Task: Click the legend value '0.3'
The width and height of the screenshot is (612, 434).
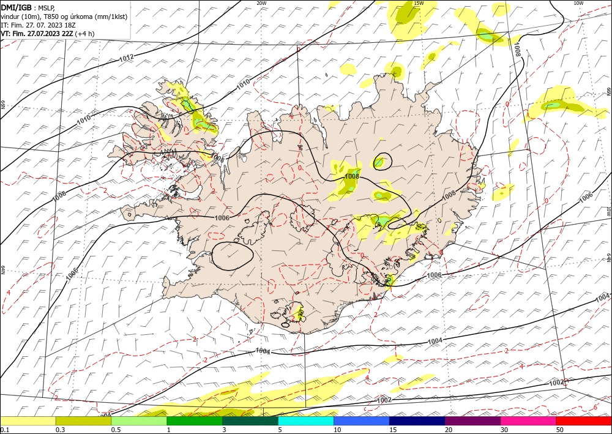Action: (x=59, y=430)
